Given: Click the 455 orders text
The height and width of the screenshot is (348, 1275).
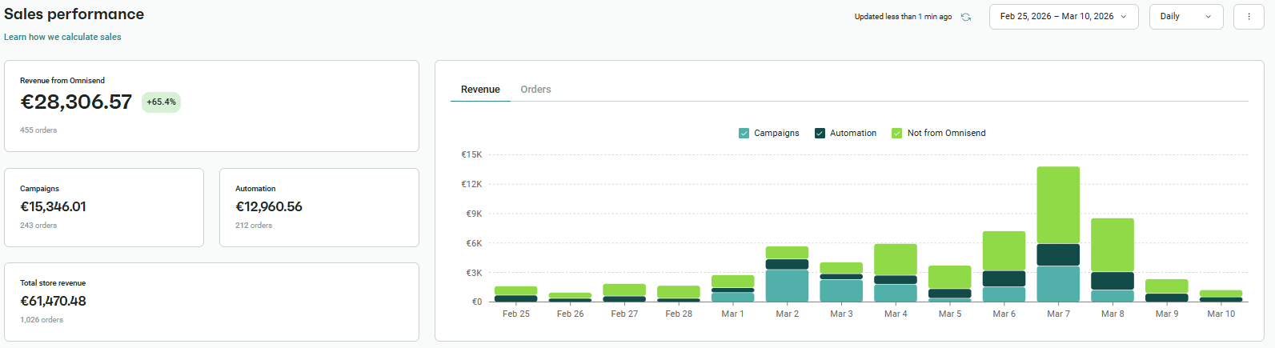Looking at the screenshot, I should 38,130.
